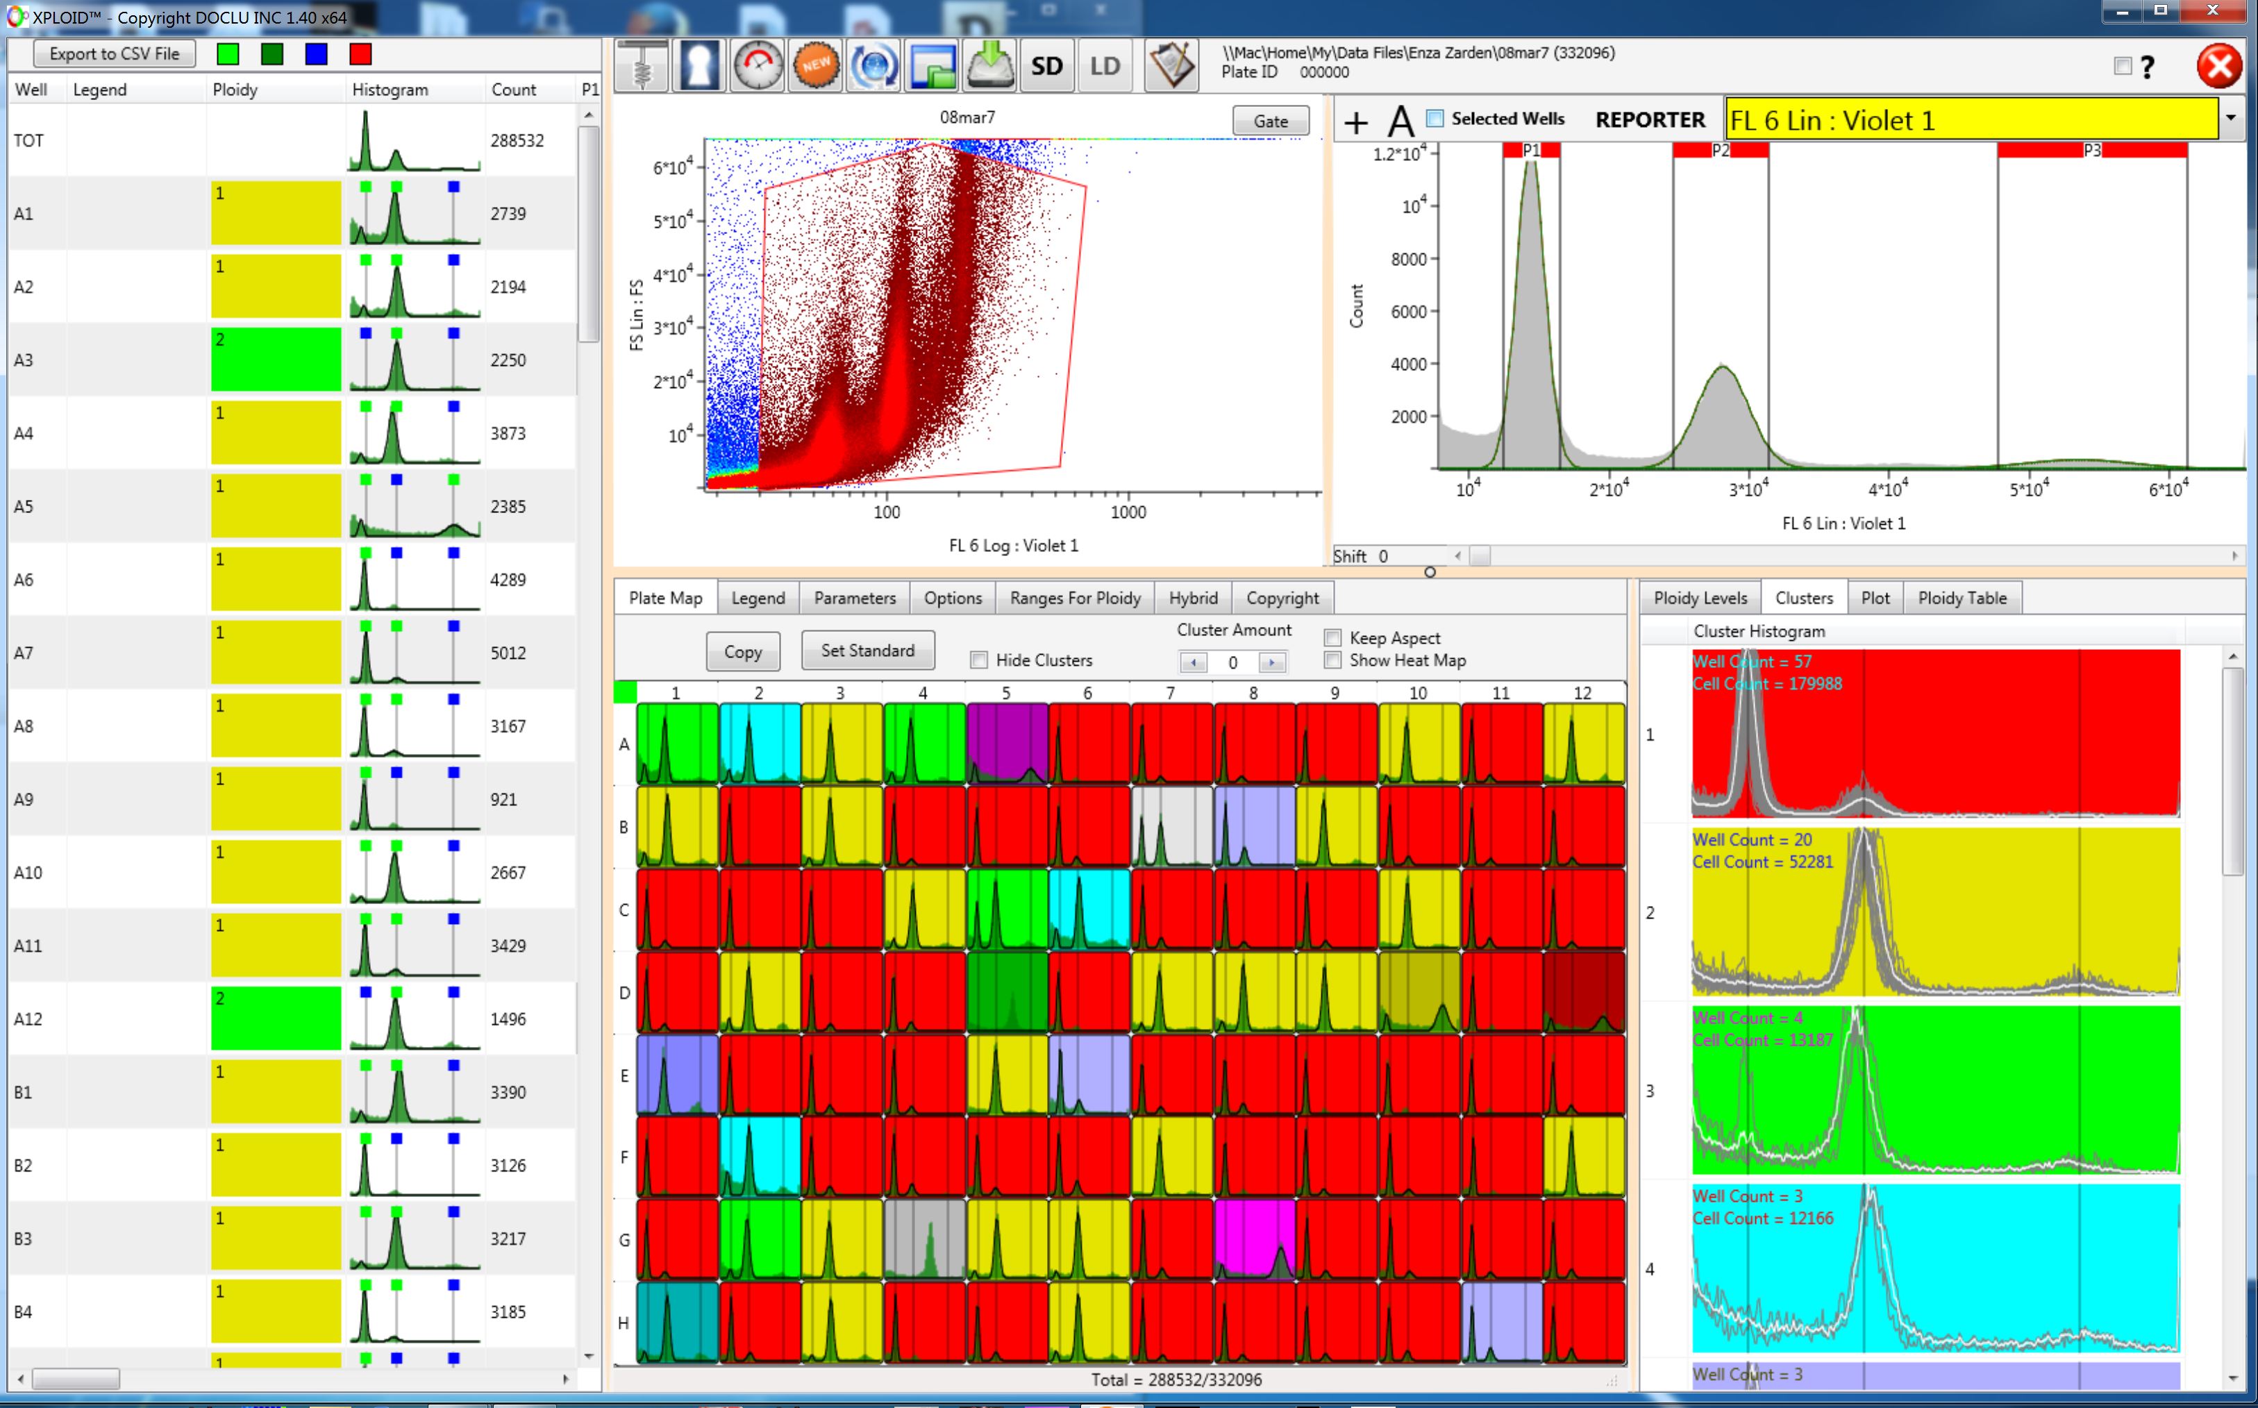The width and height of the screenshot is (2258, 1408).
Task: Click the window with folder icon
Action: pos(932,65)
